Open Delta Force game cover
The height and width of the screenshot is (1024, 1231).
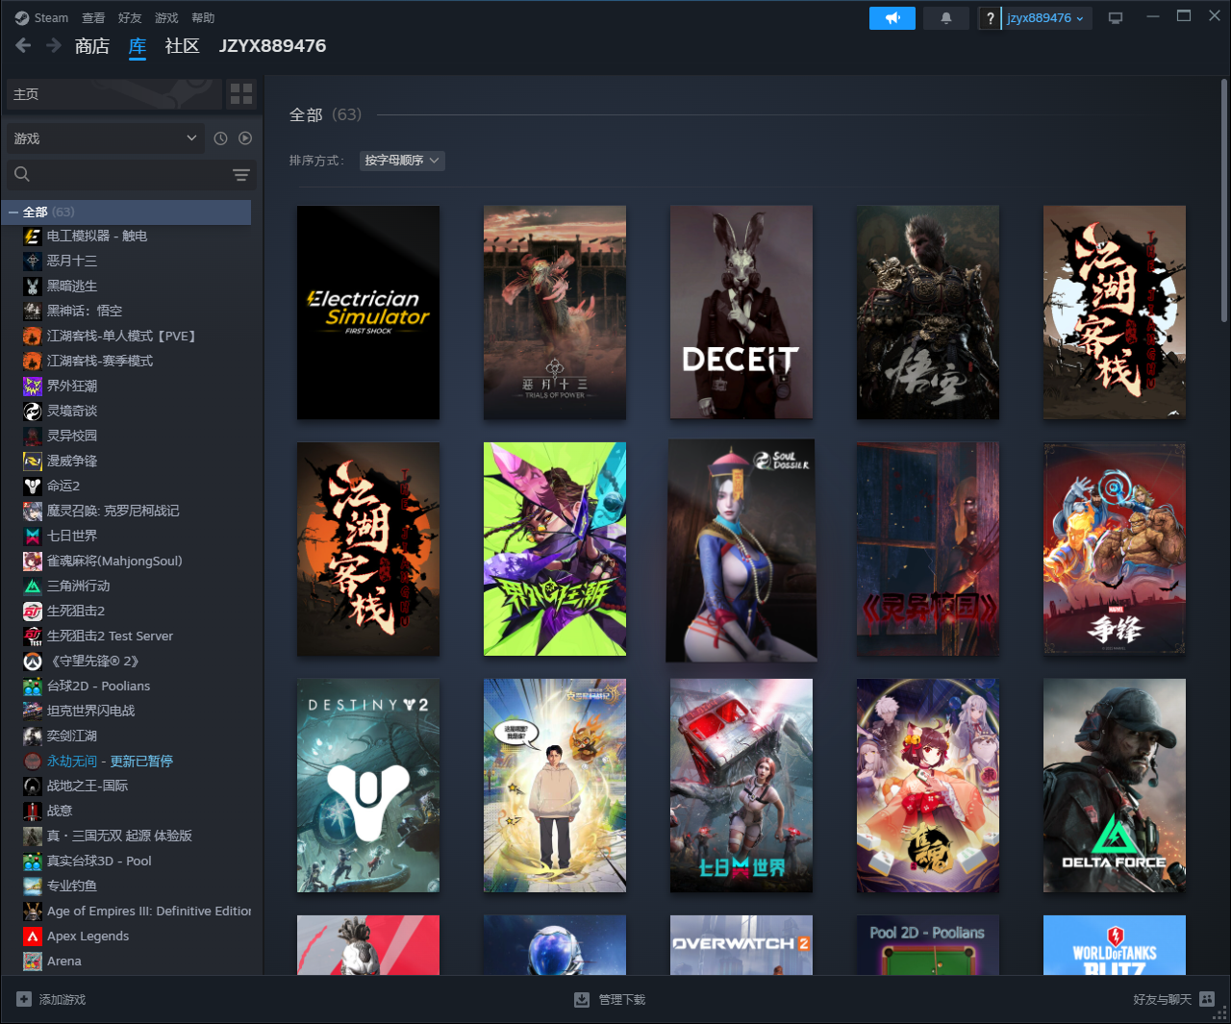pos(1115,786)
